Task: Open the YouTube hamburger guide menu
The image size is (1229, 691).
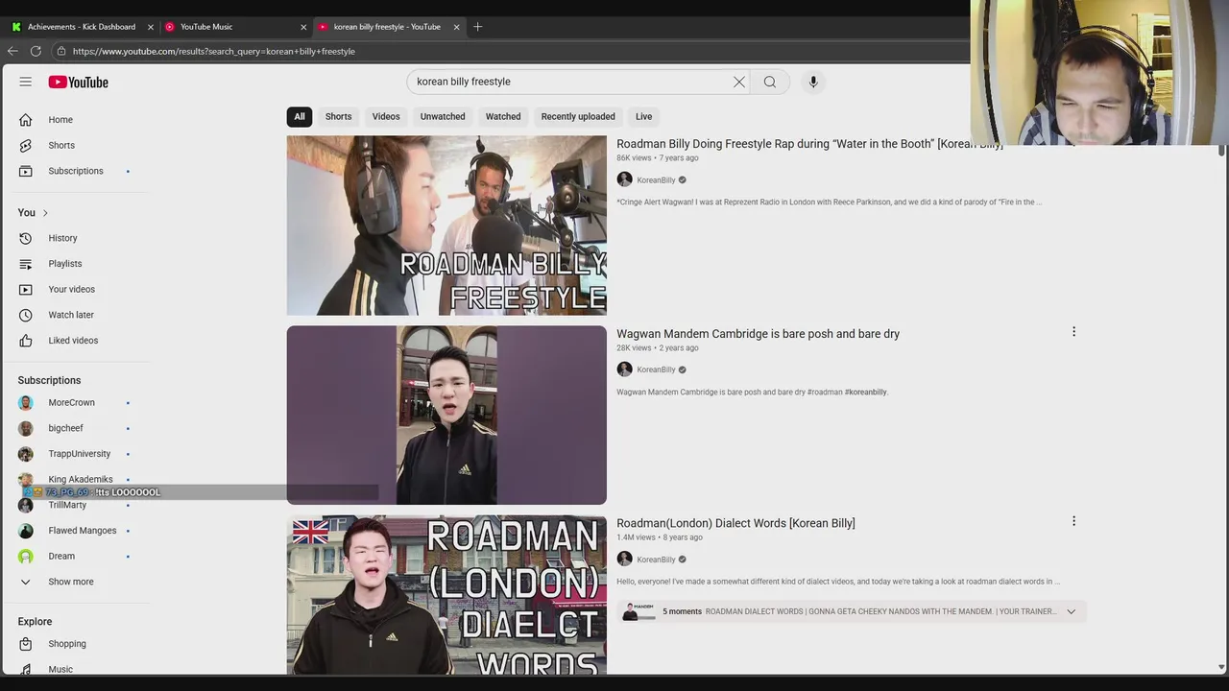Action: coord(26,82)
